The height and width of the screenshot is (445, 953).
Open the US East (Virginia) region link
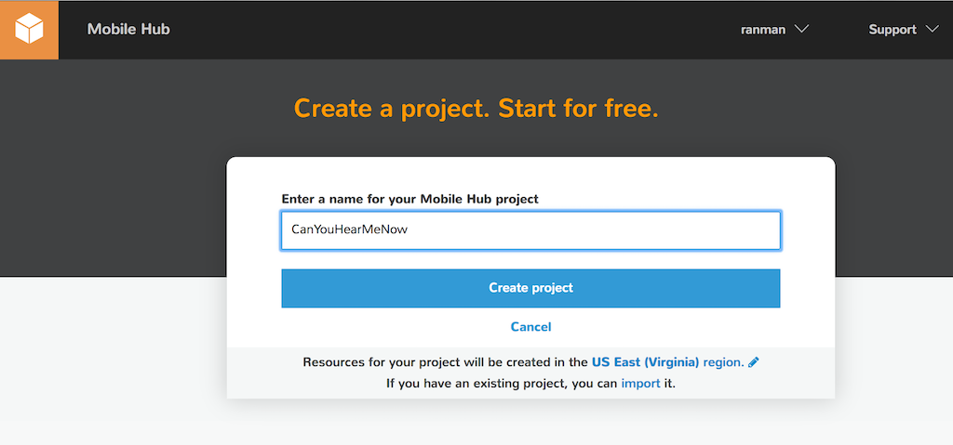tap(666, 362)
